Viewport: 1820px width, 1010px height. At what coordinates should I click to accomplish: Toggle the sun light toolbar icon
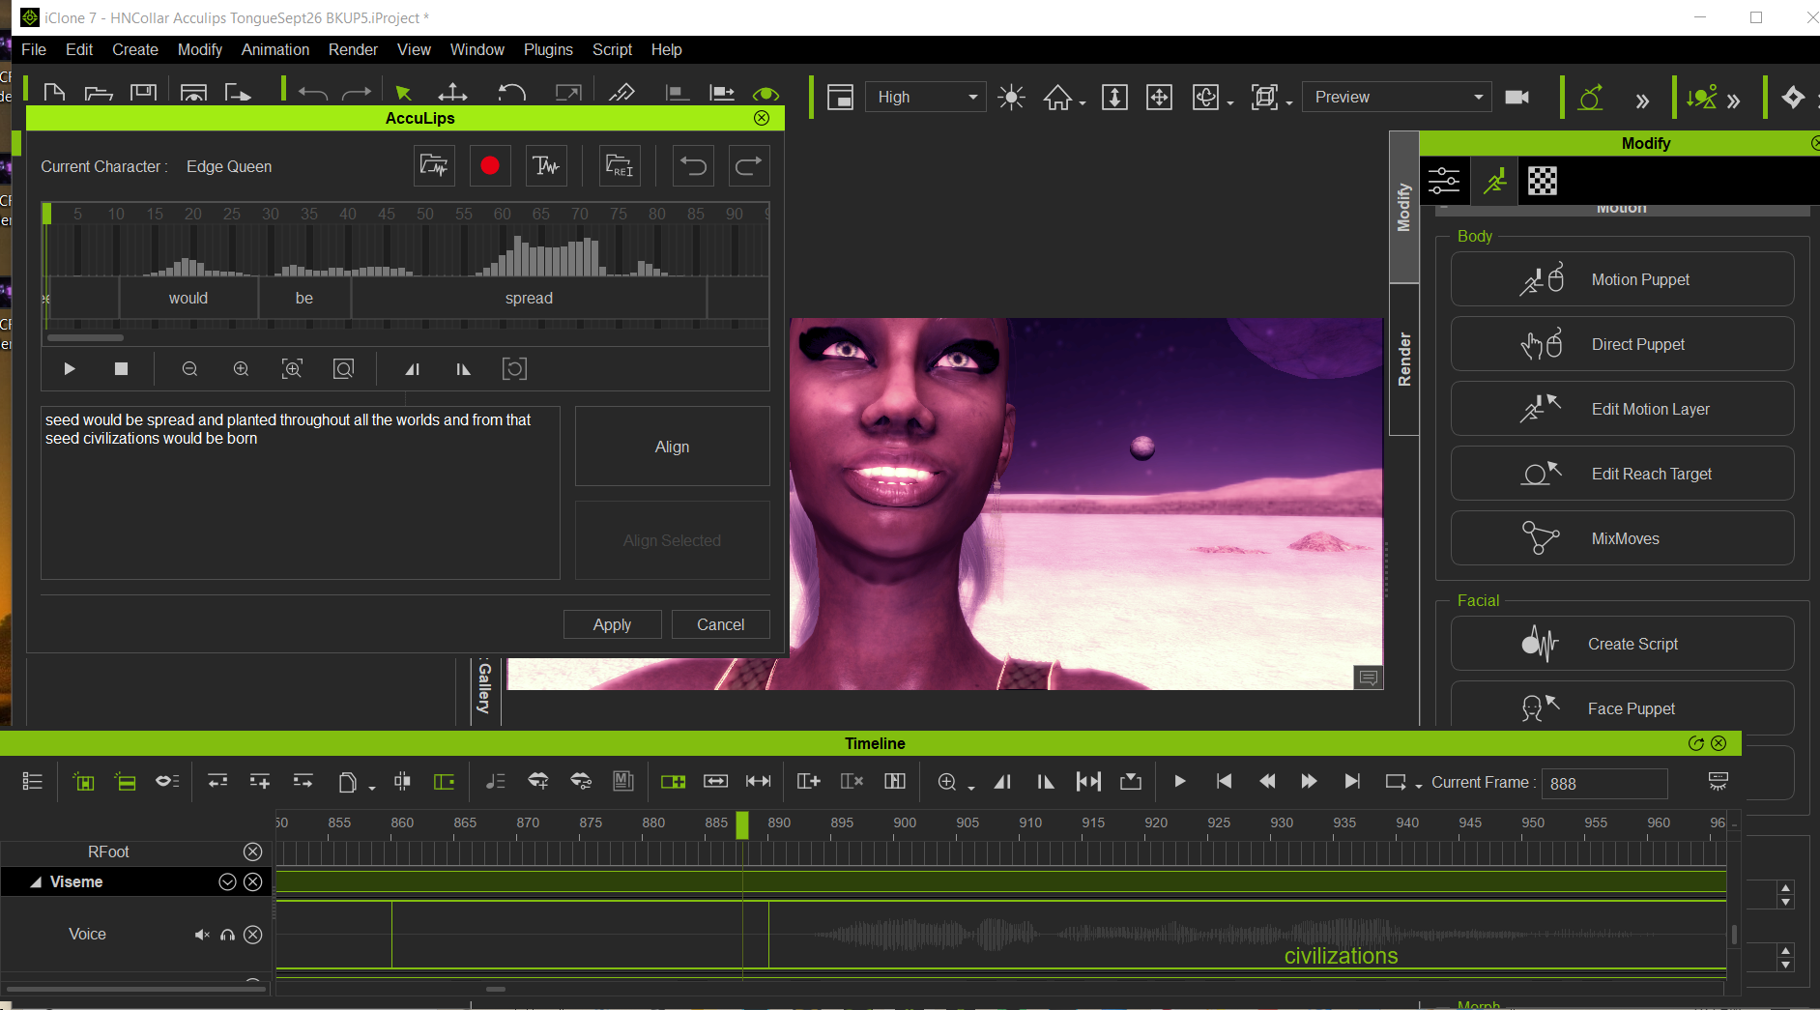1012,97
